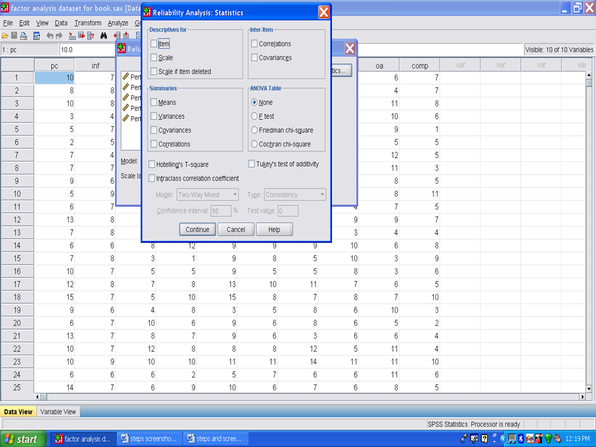Expand the Two-Way Mixed model dropdown
This screenshot has height=447, width=596.
click(207, 195)
